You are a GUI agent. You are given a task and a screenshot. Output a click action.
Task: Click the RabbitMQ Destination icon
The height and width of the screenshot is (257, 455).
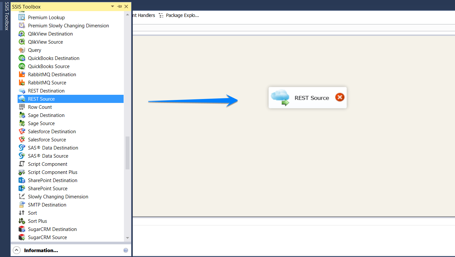coord(22,75)
